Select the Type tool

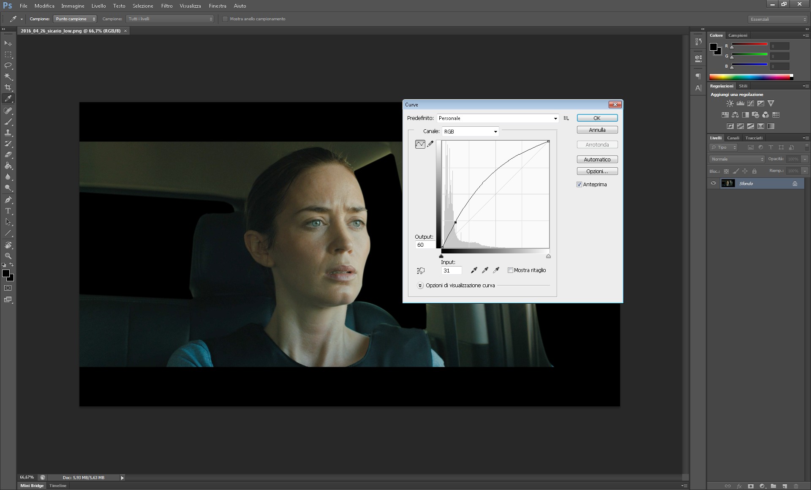click(x=8, y=211)
